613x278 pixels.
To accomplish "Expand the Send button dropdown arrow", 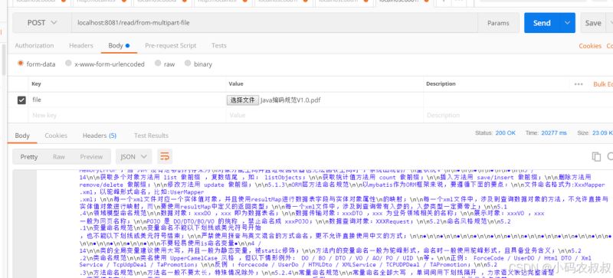I will coord(568,23).
